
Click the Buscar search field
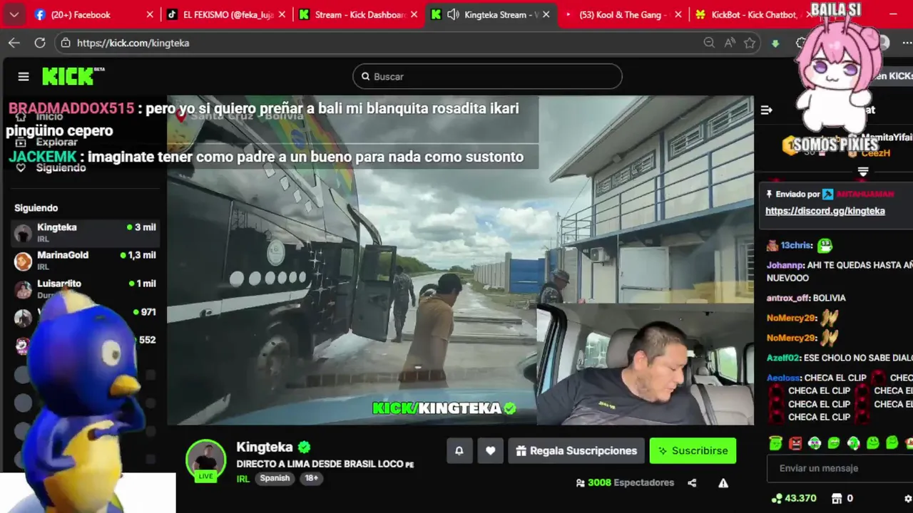(487, 76)
